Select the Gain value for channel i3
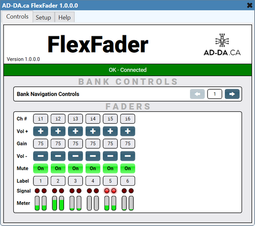Screen dimensions: 255x226 coord(75,144)
